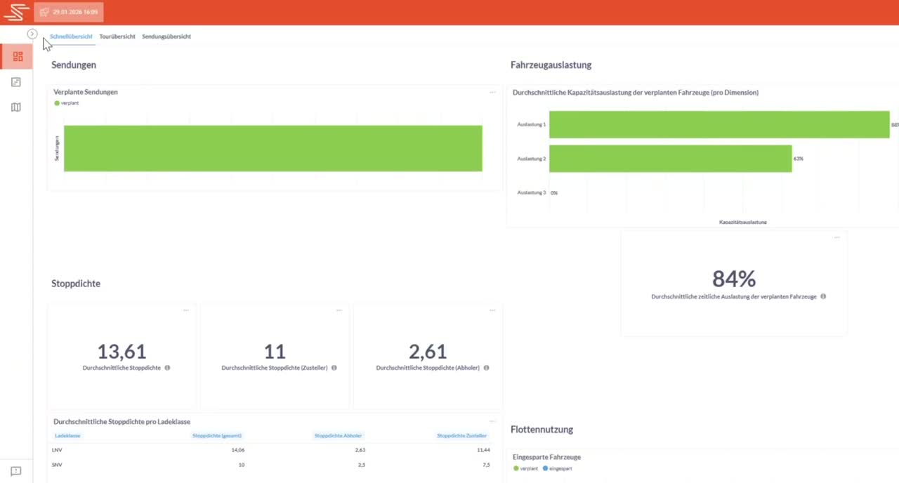The image size is (899, 483).
Task: Show info for Durchschnittliche Stoppdichte (Zusteller)
Action: [x=334, y=368]
